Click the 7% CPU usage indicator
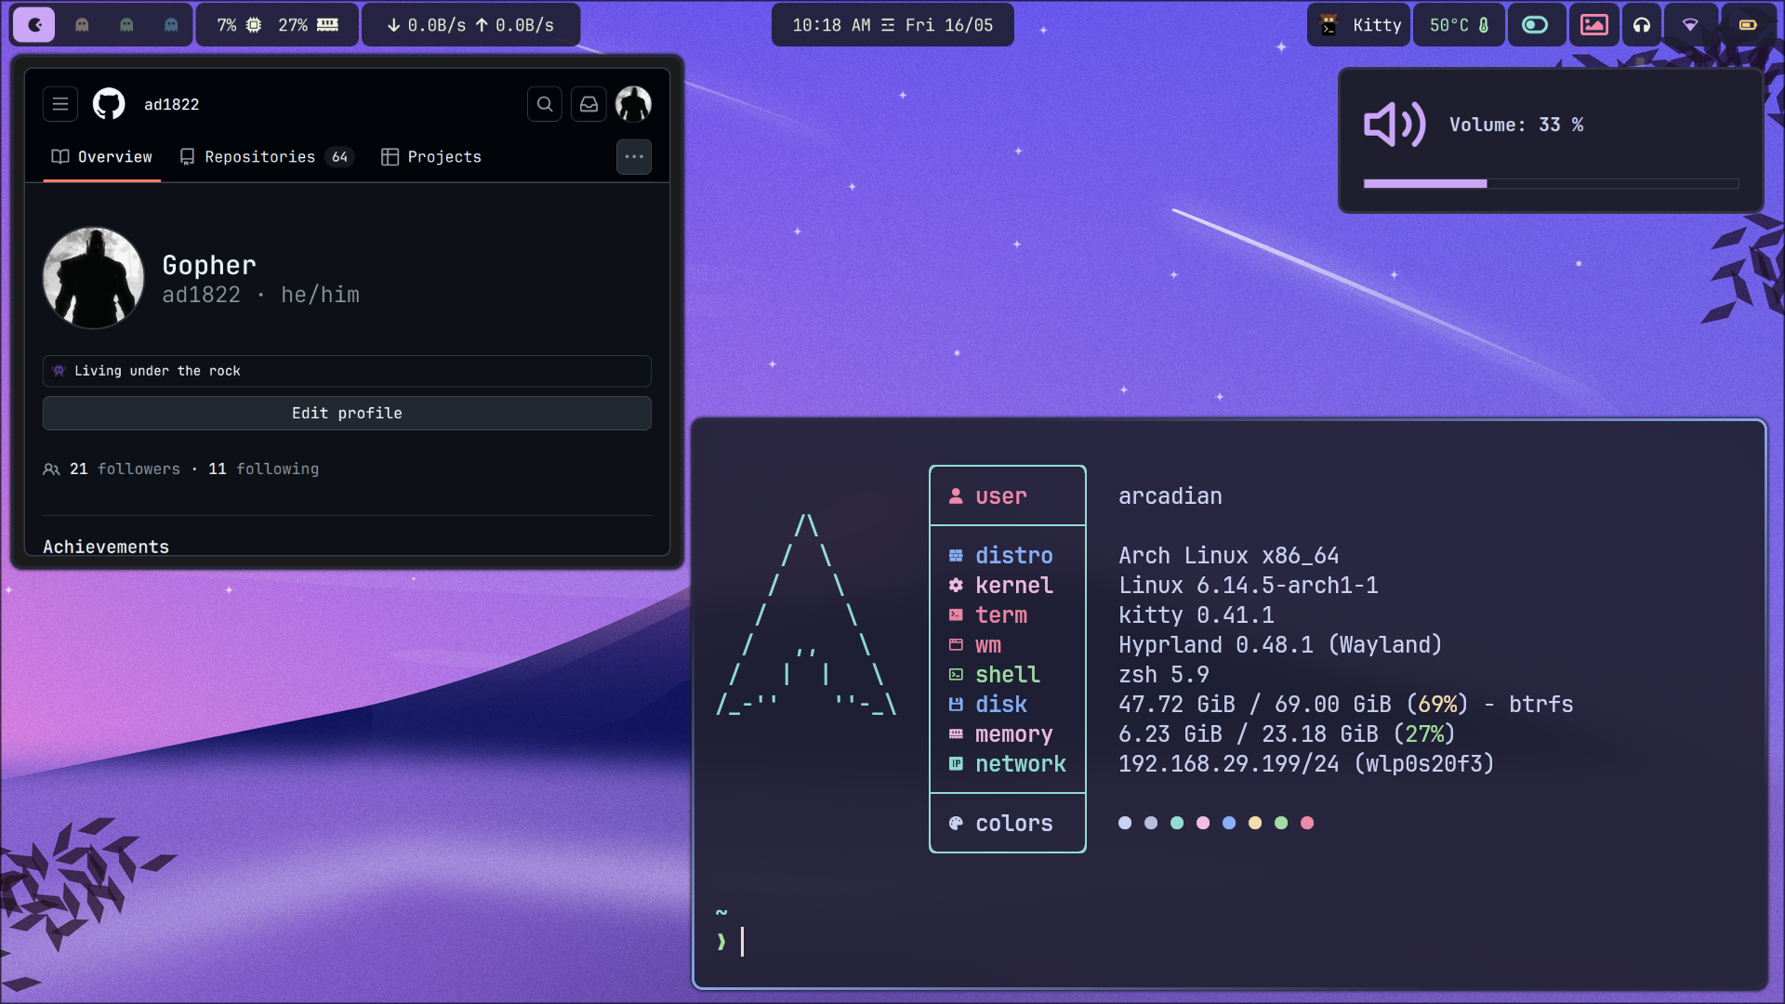Viewport: 1785px width, 1004px height. coord(240,25)
